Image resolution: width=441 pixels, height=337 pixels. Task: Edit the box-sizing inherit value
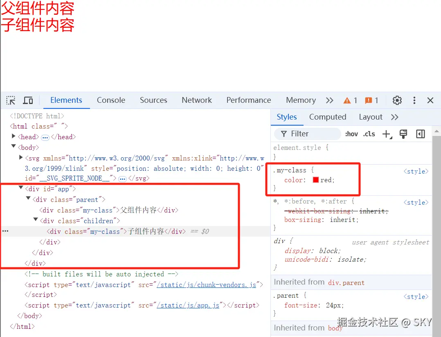click(342, 219)
